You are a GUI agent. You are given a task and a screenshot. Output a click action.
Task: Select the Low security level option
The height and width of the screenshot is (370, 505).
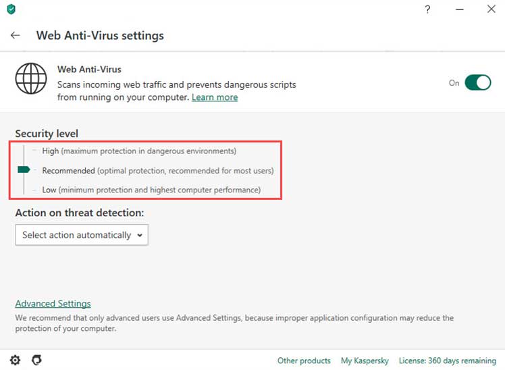click(151, 190)
